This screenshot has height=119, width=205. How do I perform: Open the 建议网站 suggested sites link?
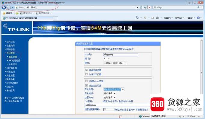(27, 13)
